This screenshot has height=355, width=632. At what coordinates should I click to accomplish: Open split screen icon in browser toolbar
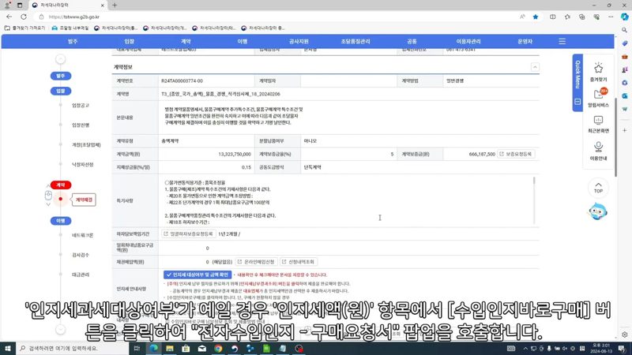click(x=552, y=17)
